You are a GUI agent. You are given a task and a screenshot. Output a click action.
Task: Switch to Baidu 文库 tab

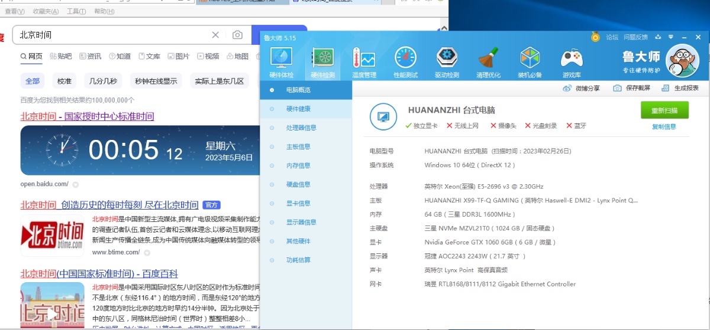pos(150,57)
